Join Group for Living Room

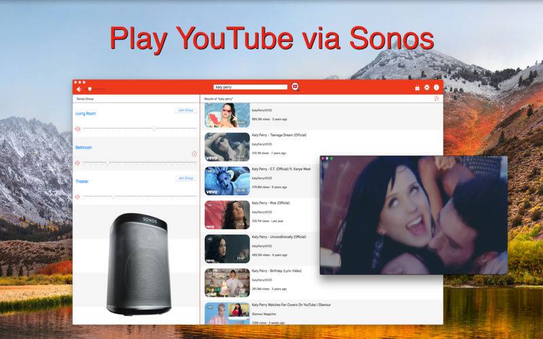point(185,111)
